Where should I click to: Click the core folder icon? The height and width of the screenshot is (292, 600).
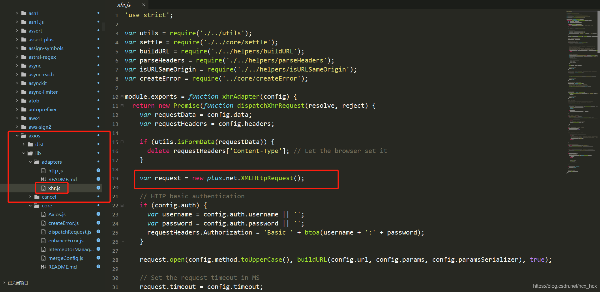(x=37, y=205)
